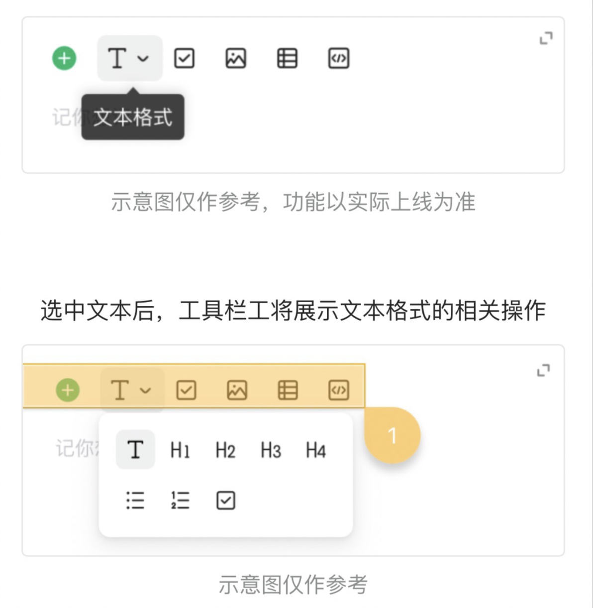Insert an image via top toolbar icon
The height and width of the screenshot is (608, 593).
click(236, 58)
